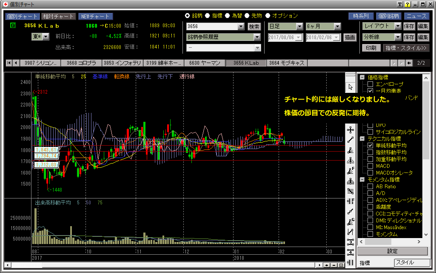Select the trend line drawing tool

click(x=351, y=140)
